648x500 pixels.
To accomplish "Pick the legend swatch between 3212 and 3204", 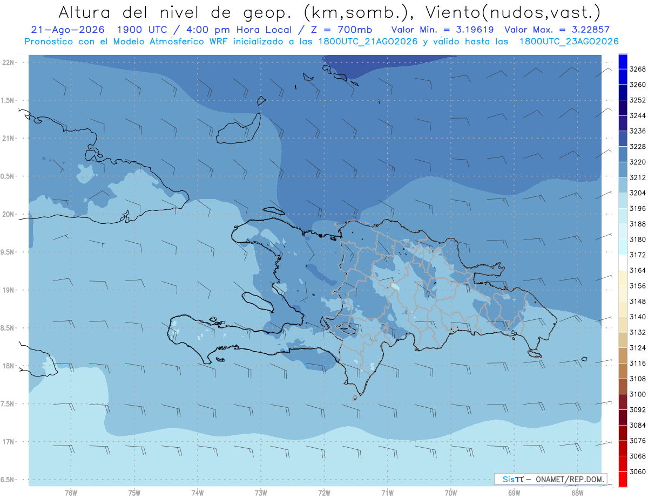I will [x=622, y=185].
